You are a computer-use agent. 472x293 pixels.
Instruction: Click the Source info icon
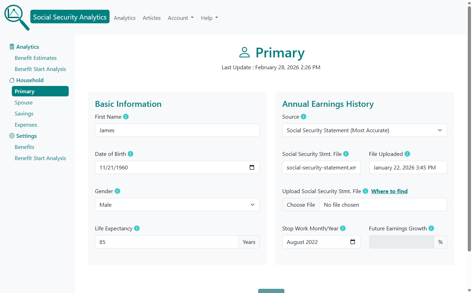[x=303, y=117]
